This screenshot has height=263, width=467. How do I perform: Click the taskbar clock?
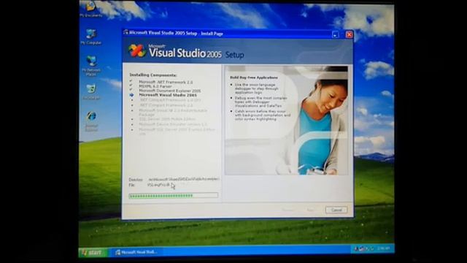[383, 248]
